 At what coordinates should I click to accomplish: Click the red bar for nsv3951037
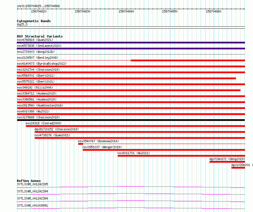[x=164, y=150]
